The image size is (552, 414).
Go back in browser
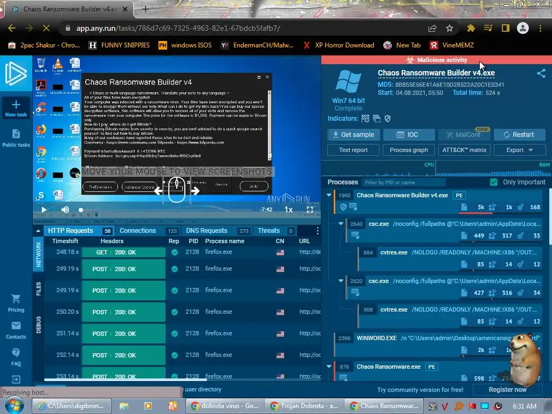[x=12, y=28]
